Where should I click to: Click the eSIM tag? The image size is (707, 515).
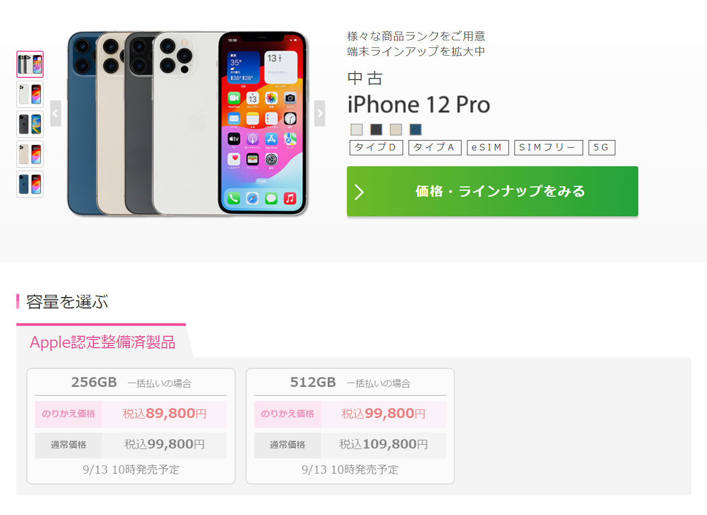click(488, 148)
